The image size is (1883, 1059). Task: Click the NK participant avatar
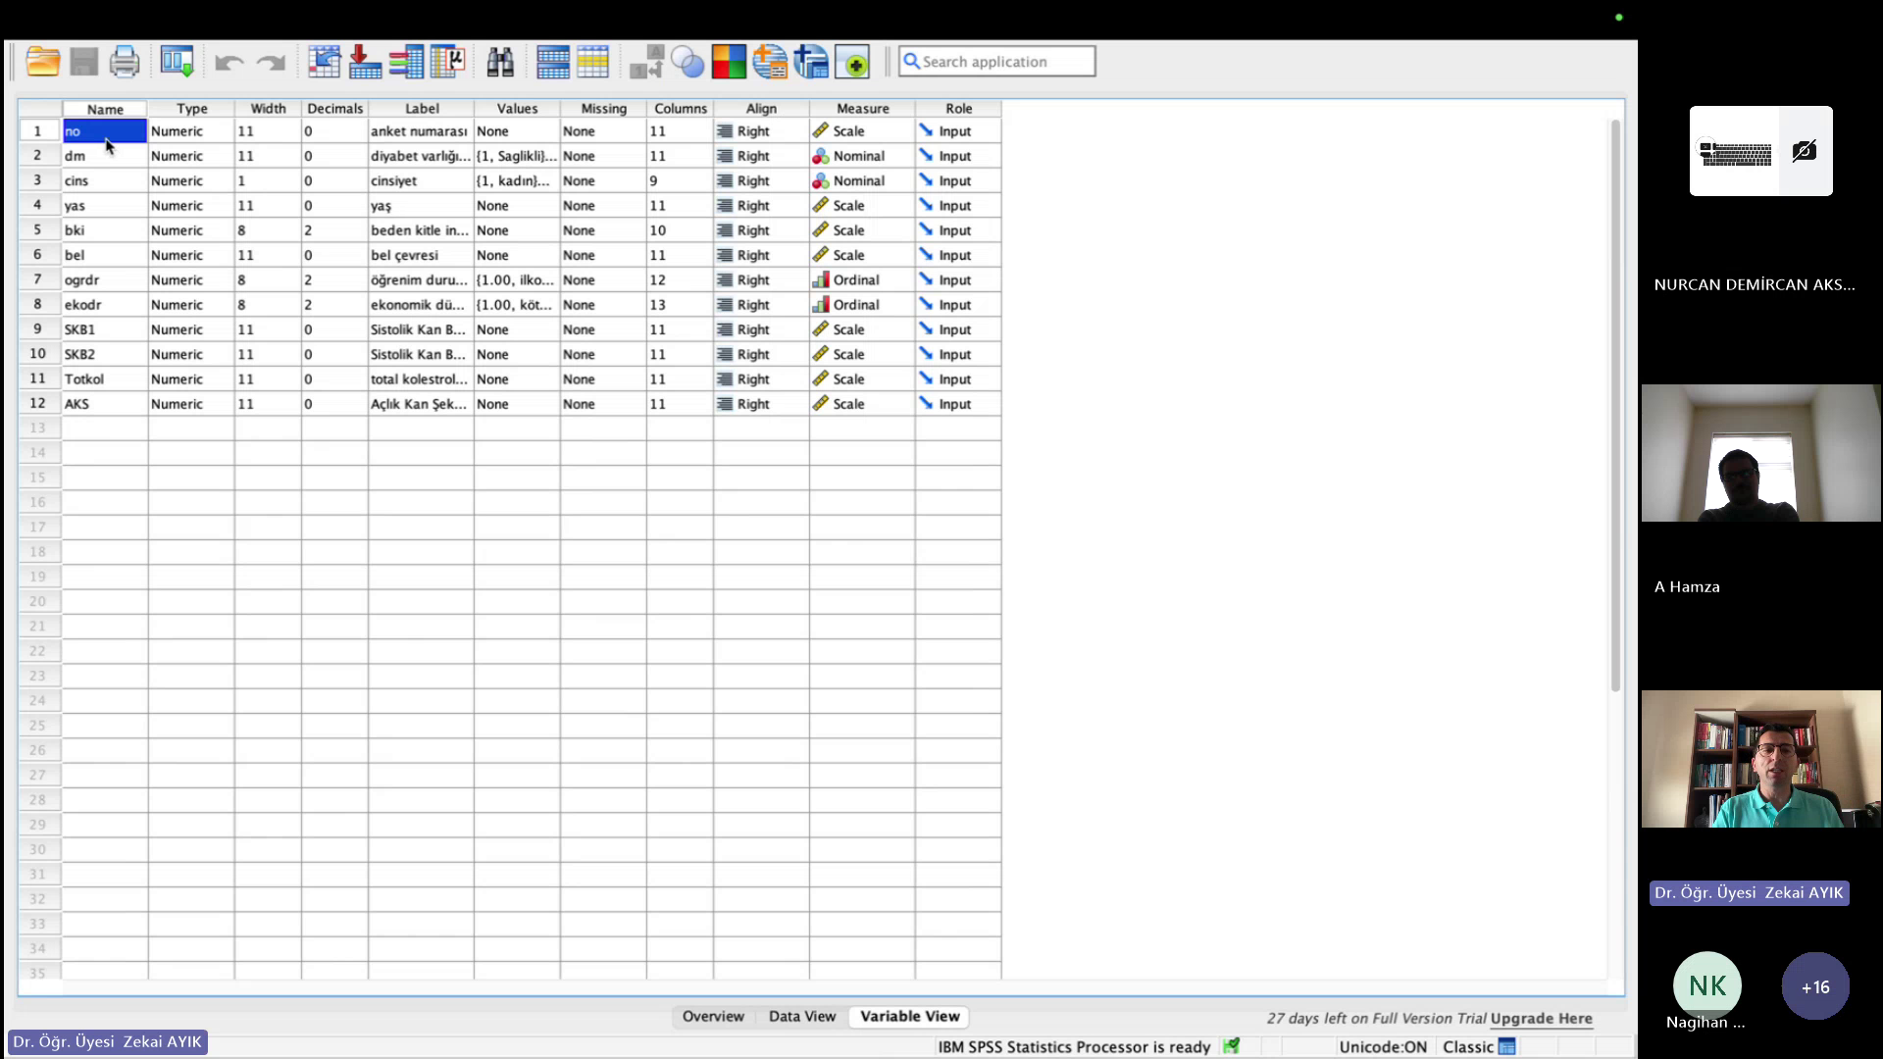[1707, 985]
